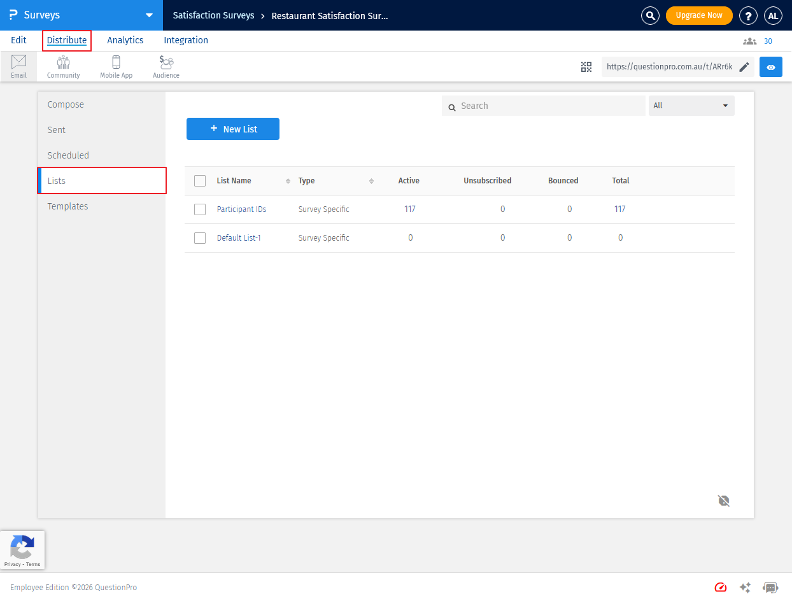Toggle the select-all lists checkbox

click(200, 181)
